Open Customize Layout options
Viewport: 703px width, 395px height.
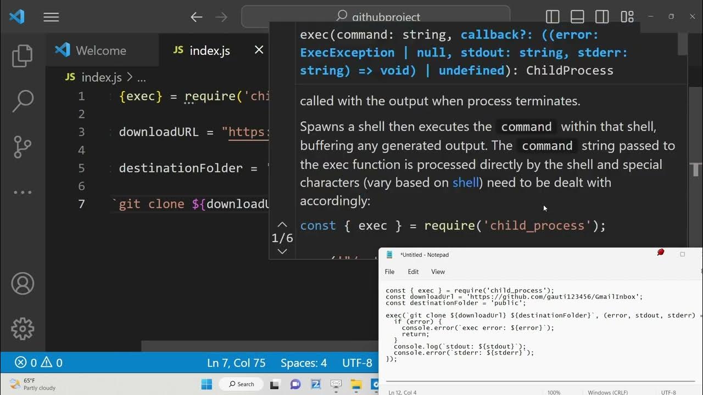tap(627, 17)
